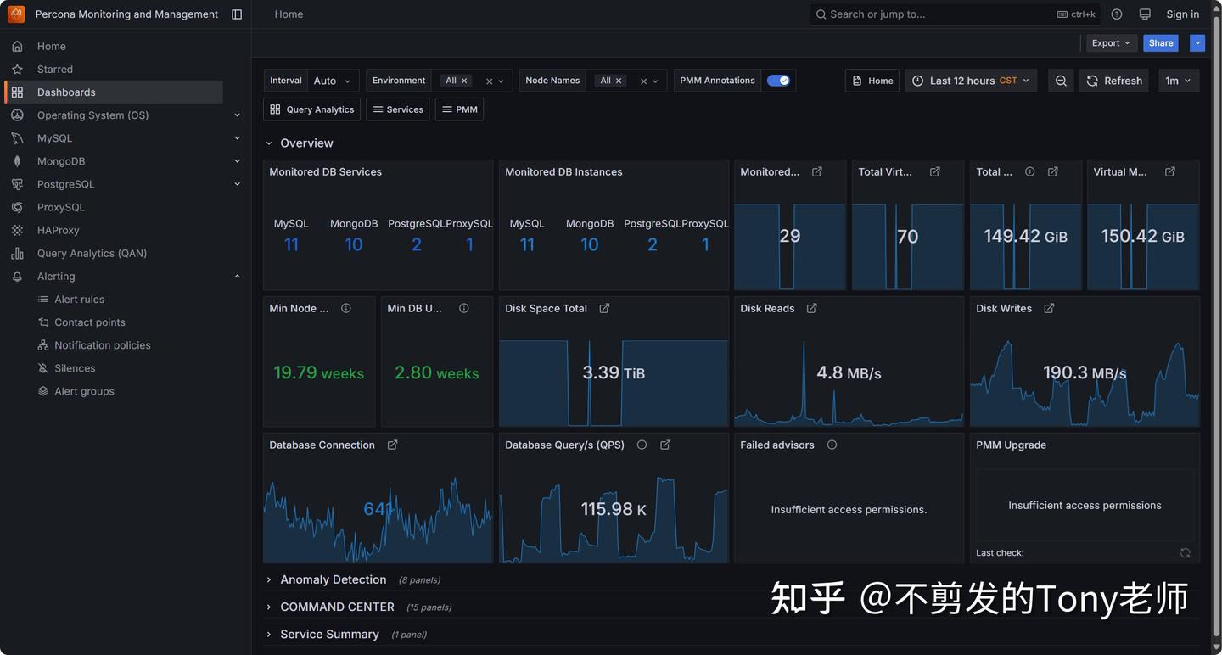Screen dimensions: 1222x655
Task: Open external link on Monitored nodes panel
Action: point(817,171)
